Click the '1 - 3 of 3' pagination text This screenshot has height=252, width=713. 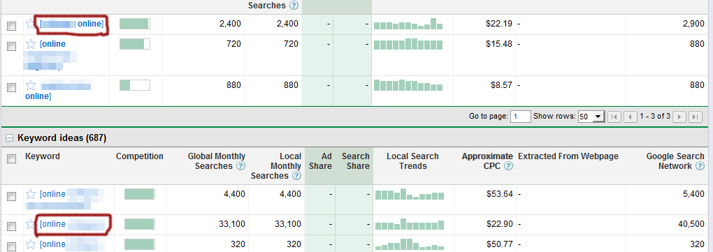[x=655, y=117]
